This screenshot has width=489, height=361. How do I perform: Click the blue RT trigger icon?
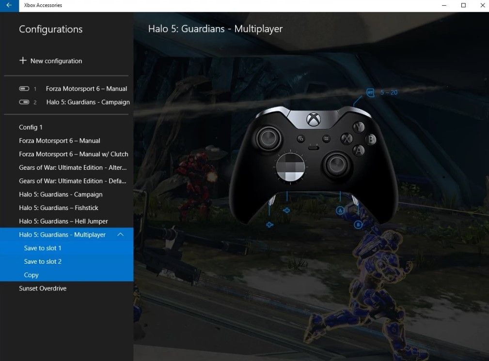coord(370,92)
